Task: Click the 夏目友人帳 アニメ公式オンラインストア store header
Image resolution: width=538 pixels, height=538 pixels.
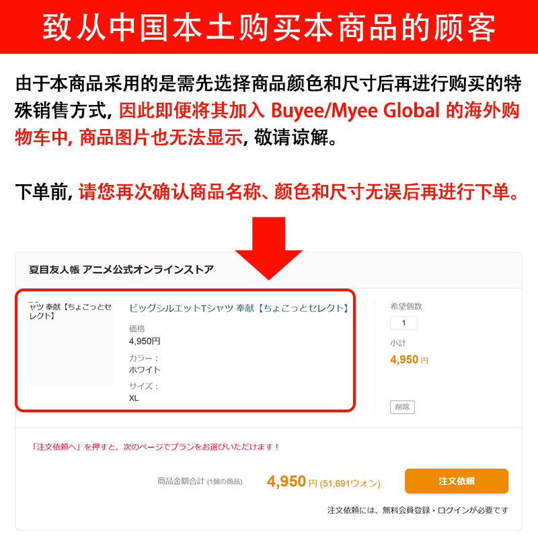Action: (121, 270)
